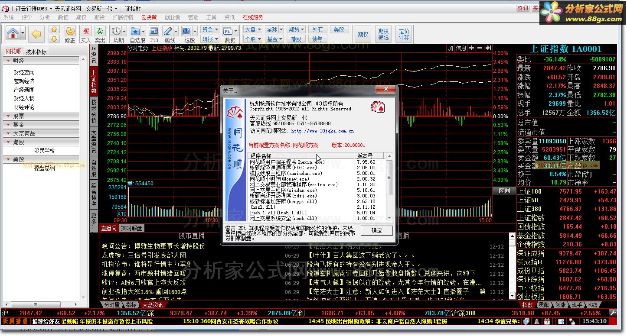Open 自选股 favorites folder icon
This screenshot has height=336, width=627.
(135, 31)
